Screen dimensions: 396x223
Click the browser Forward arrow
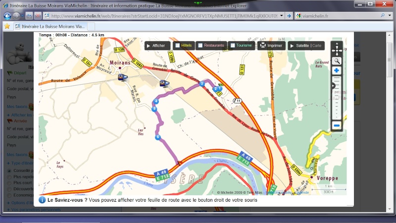(x=16, y=16)
